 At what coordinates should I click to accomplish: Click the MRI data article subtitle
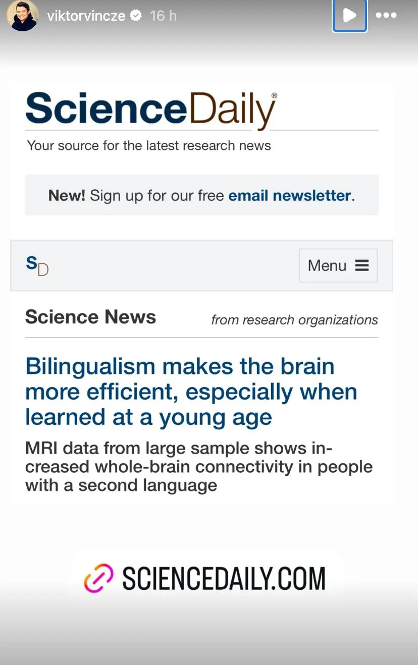(x=199, y=467)
